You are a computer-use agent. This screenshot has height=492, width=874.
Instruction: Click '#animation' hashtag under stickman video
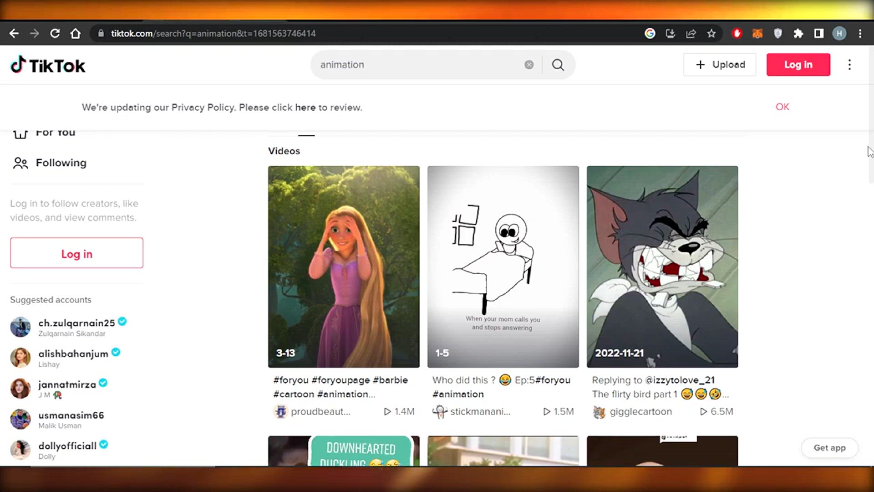pyautogui.click(x=458, y=395)
